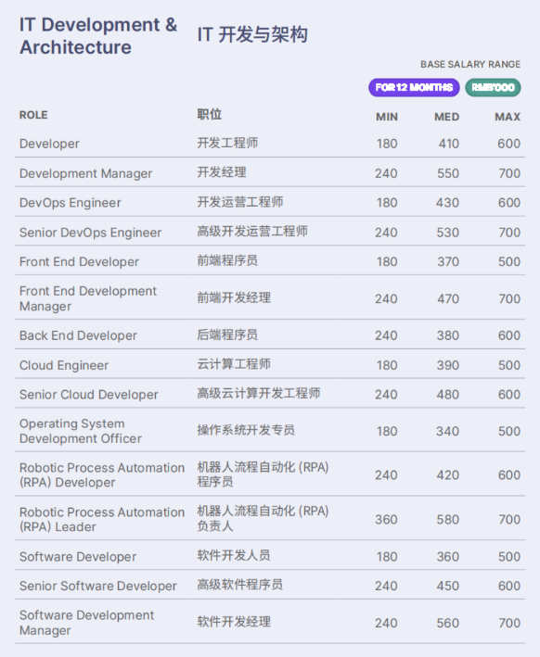This screenshot has height=657, width=540.
Task: Select the Cloud Engineer role
Action: 64,365
